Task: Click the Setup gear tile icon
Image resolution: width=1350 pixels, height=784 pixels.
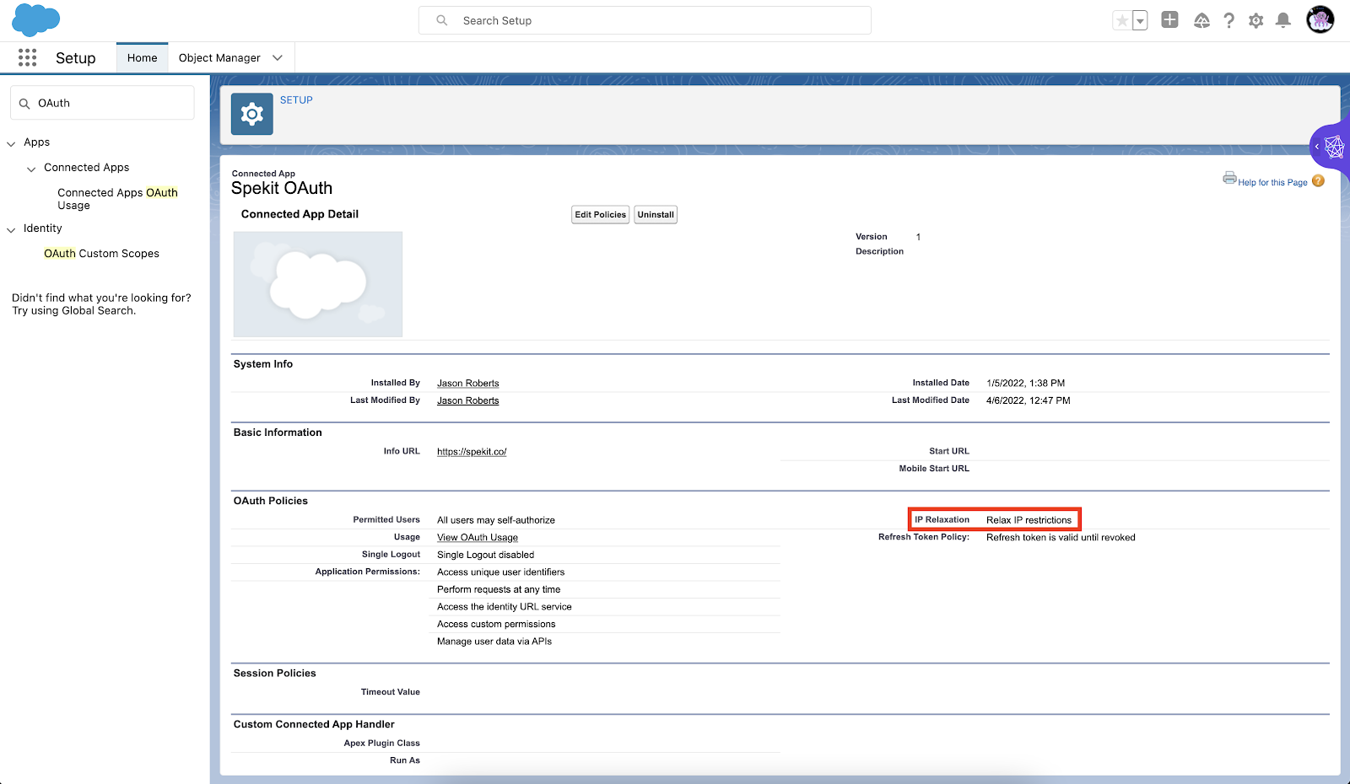Action: point(252,114)
